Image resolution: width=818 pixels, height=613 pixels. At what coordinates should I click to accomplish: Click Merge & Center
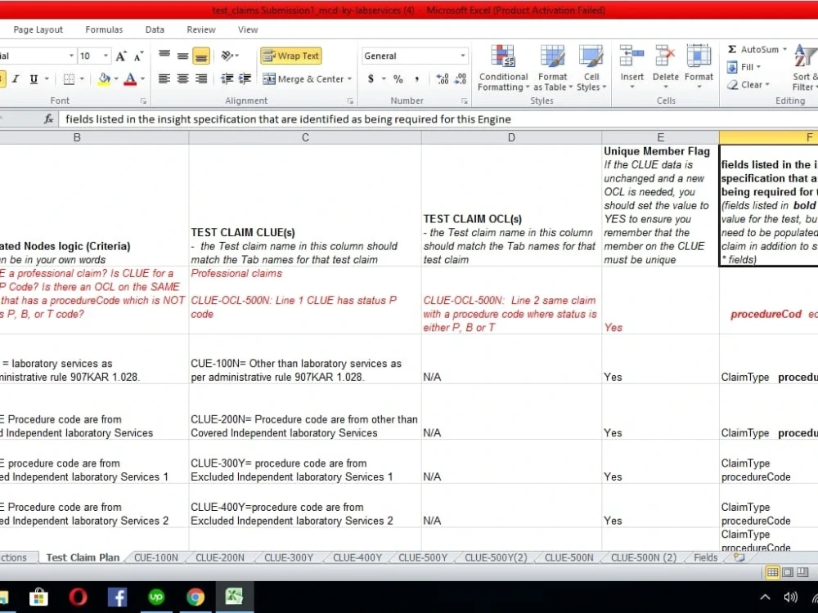tap(303, 79)
